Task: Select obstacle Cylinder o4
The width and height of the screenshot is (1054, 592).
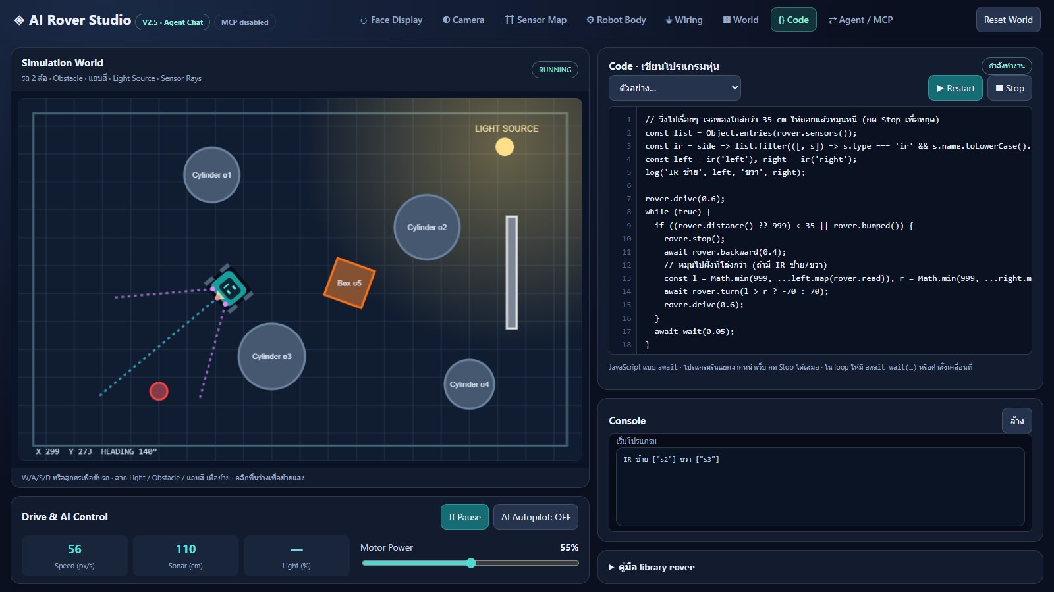Action: point(469,384)
